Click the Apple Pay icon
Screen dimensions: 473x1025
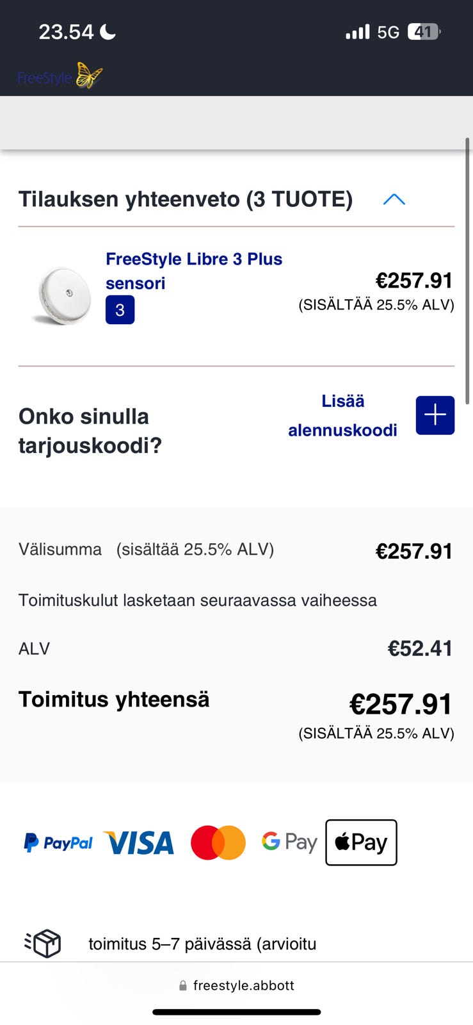tap(361, 842)
